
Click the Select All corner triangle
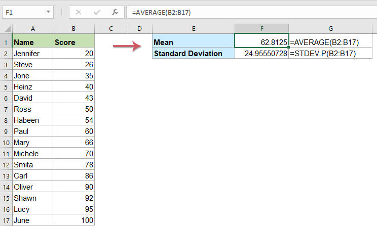(6, 30)
